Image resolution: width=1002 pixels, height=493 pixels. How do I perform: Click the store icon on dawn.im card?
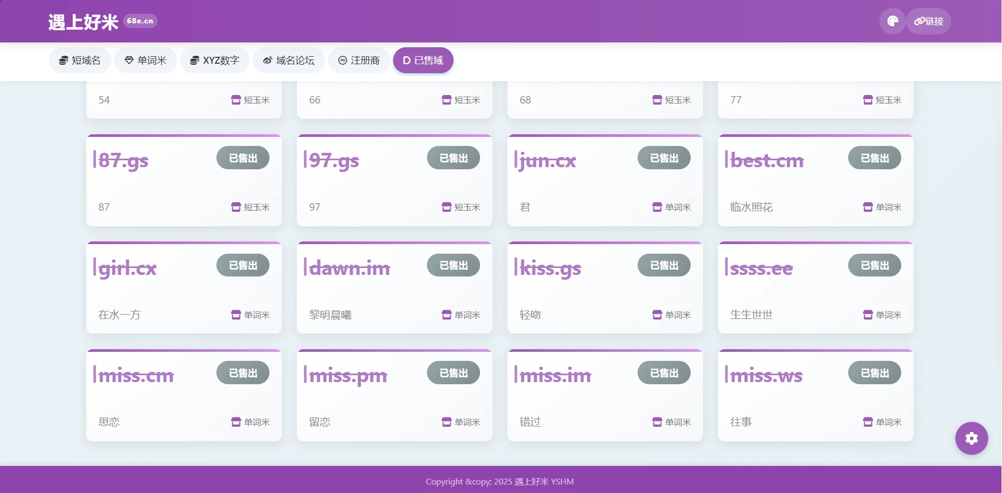(x=447, y=315)
